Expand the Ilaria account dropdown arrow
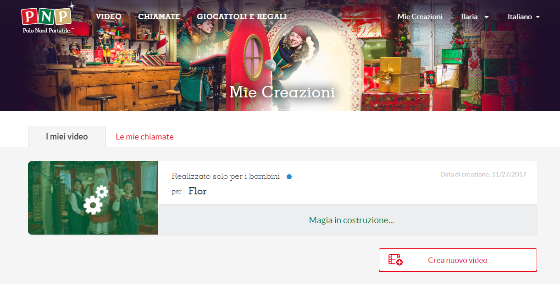This screenshot has height=284, width=560. pos(486,17)
